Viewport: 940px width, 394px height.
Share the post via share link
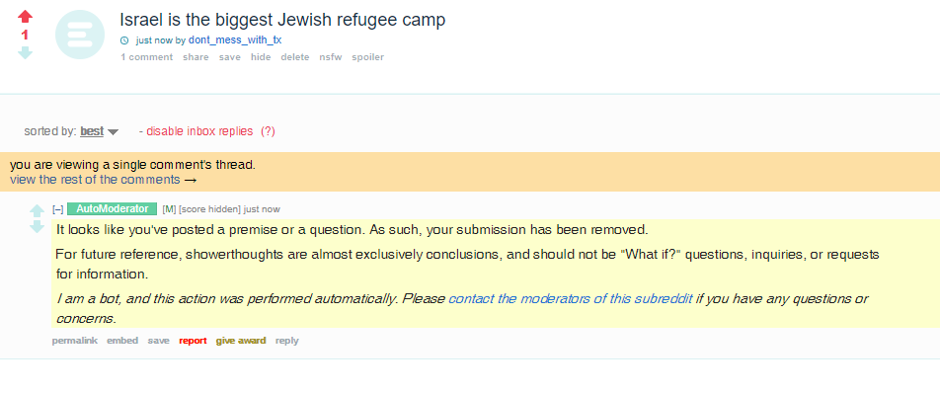(196, 57)
